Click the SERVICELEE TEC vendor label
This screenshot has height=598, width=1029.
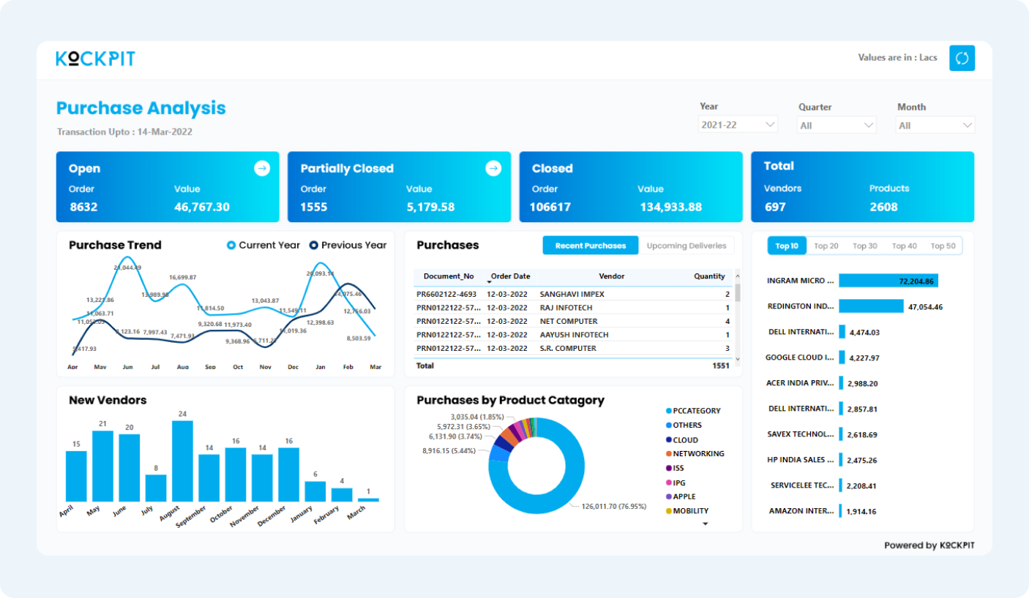[803, 485]
